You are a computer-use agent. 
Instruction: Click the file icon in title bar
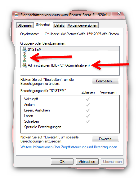16,15
